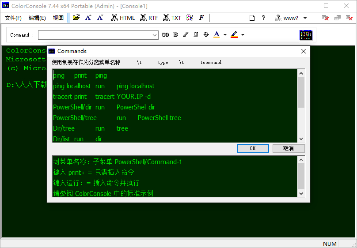The width and height of the screenshot is (357, 248).
Task: Expand font color dropdown arrow
Action: pos(225,35)
